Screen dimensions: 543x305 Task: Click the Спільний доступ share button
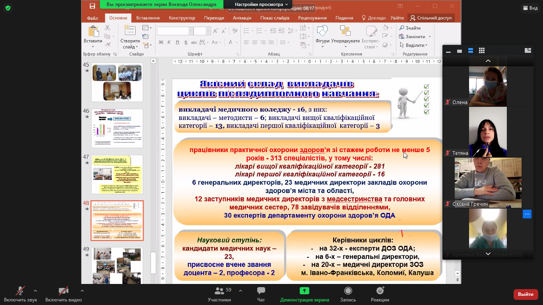click(x=431, y=18)
